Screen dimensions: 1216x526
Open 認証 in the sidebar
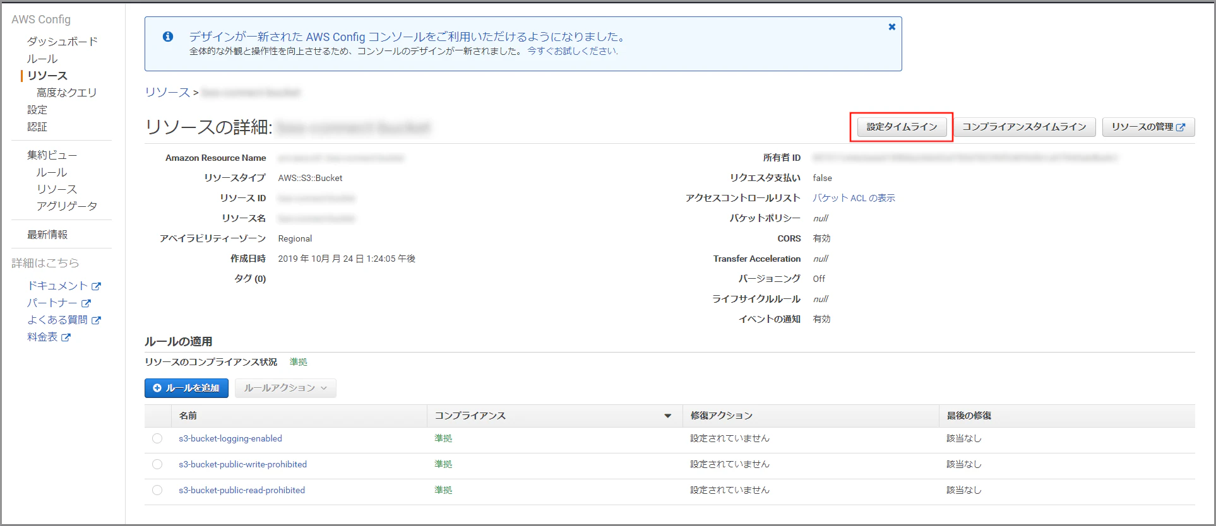point(37,127)
